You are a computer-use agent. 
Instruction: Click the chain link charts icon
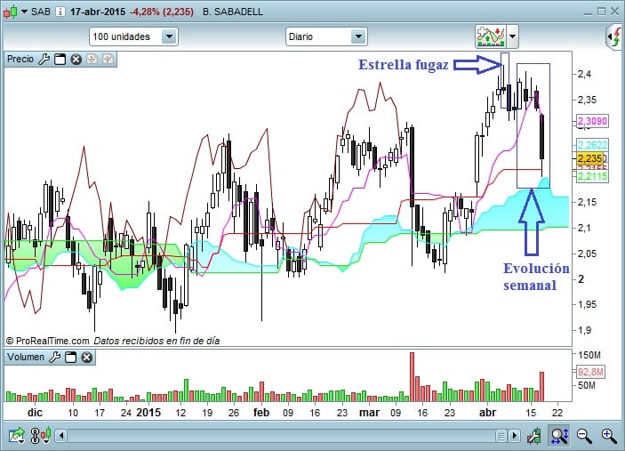pyautogui.click(x=41, y=436)
